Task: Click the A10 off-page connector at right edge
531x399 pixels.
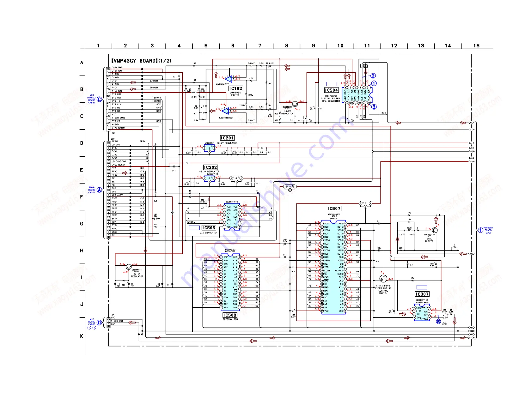Action: point(471,254)
